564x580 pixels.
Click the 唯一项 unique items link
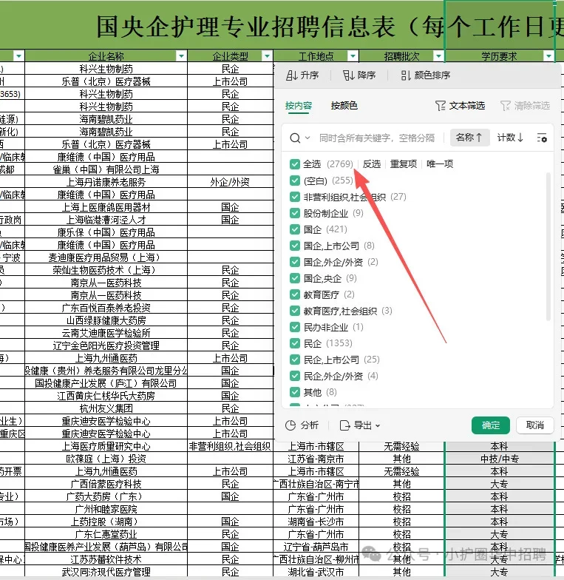[x=440, y=164]
